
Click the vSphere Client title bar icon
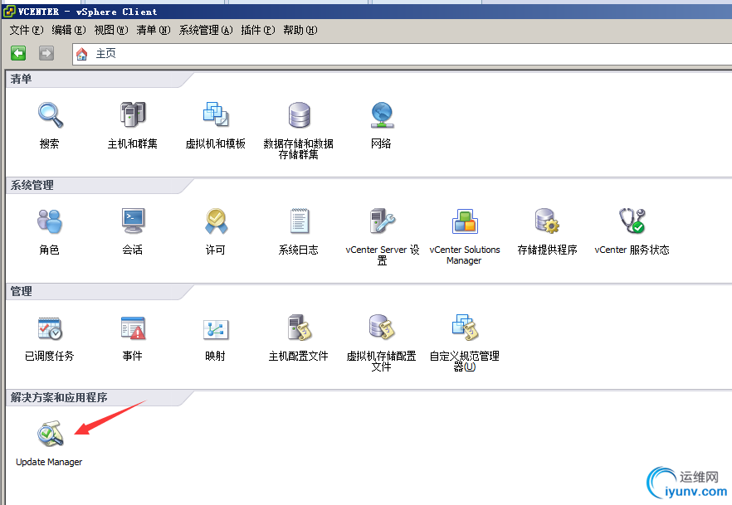9,11
